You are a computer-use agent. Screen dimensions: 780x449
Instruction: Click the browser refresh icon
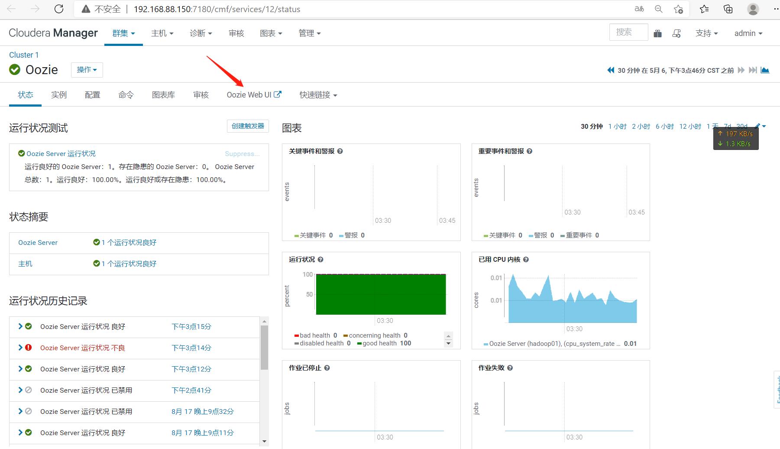[59, 9]
